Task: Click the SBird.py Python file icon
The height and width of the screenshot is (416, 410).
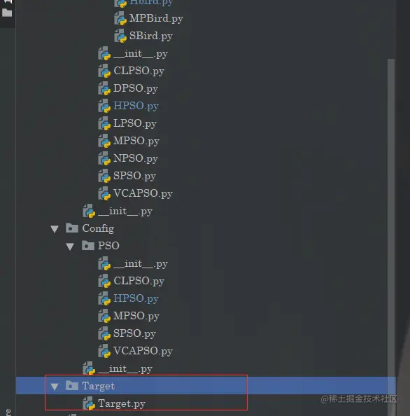Action: coord(120,36)
